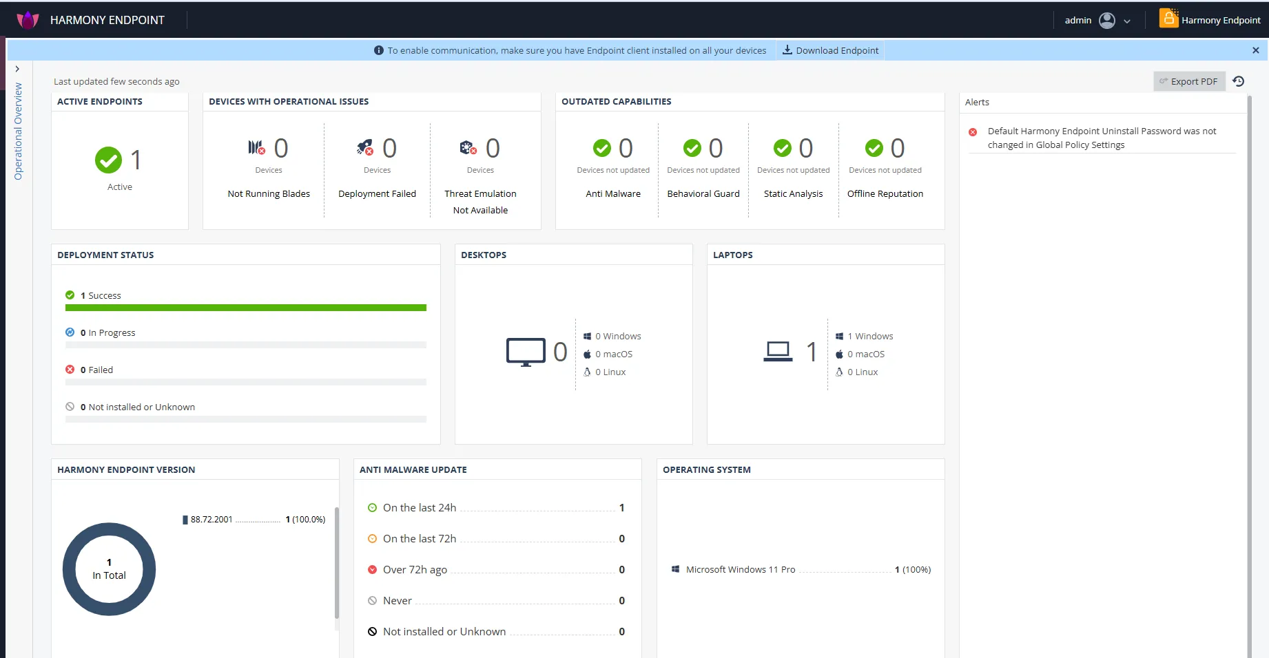
Task: Click the laptop icon in Laptops widget
Action: click(778, 351)
